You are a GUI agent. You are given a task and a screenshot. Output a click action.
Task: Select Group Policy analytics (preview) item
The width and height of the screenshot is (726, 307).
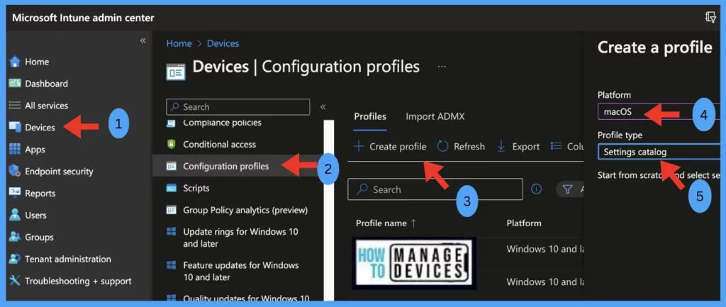245,211
